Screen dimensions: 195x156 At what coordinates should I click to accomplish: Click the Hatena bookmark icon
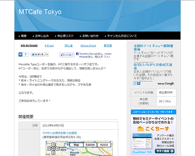point(20,55)
